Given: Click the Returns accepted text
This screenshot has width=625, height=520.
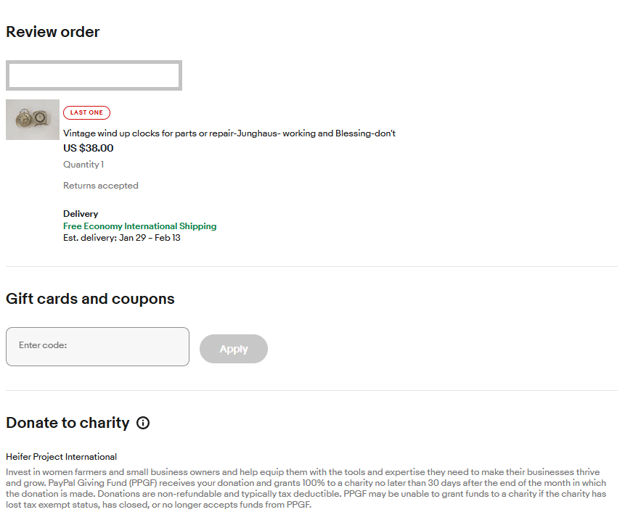Looking at the screenshot, I should coord(101,186).
